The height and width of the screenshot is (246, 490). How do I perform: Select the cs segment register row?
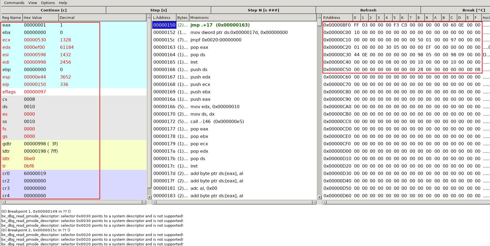[x=74, y=99]
